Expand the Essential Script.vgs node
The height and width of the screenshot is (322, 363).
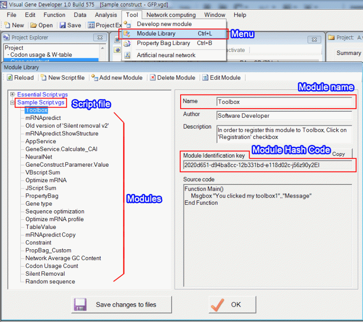tap(13, 94)
